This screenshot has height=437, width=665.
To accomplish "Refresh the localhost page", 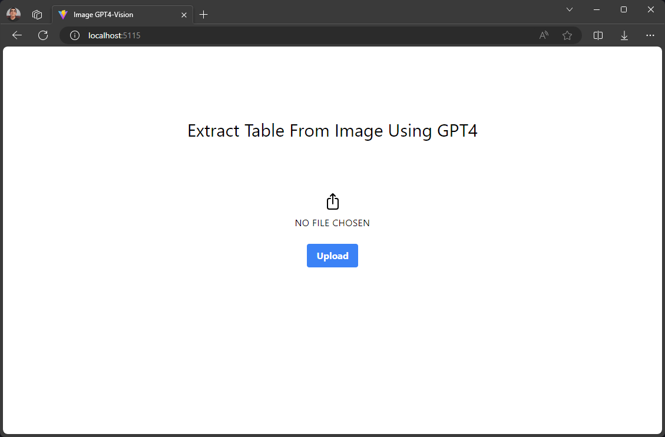I will click(x=43, y=35).
